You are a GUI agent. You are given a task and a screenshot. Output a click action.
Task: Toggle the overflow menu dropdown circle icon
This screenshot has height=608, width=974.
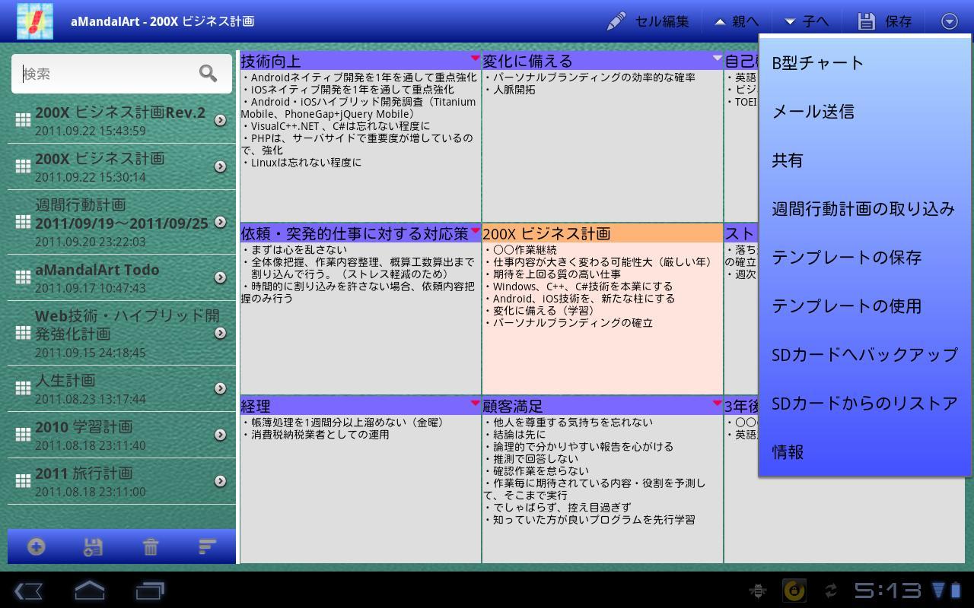(949, 21)
